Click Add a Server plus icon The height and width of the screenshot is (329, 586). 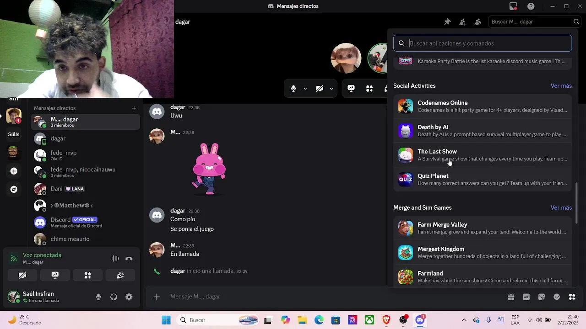[14, 171]
